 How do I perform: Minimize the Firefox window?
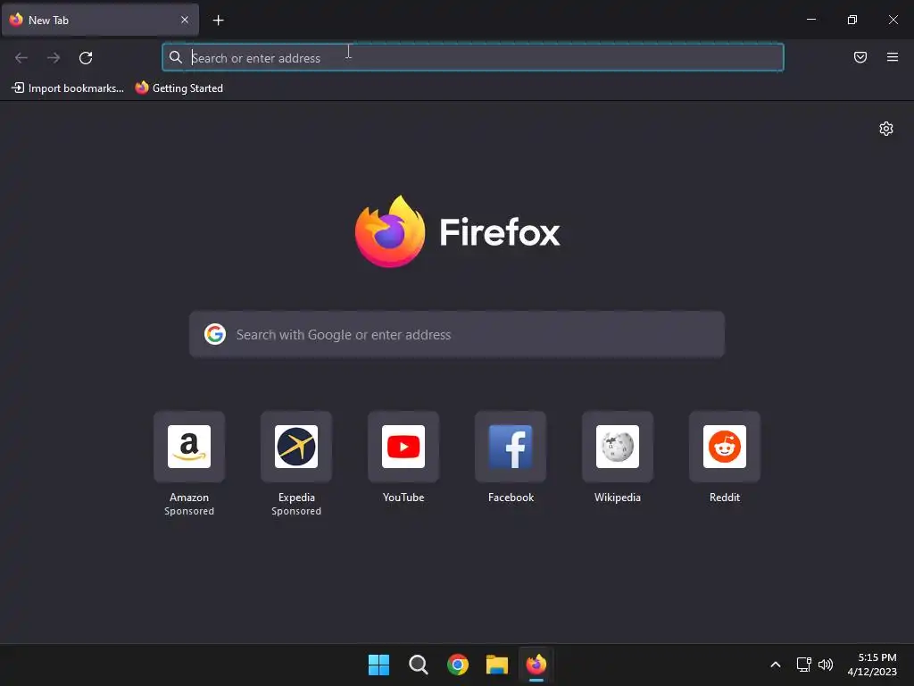(810, 20)
